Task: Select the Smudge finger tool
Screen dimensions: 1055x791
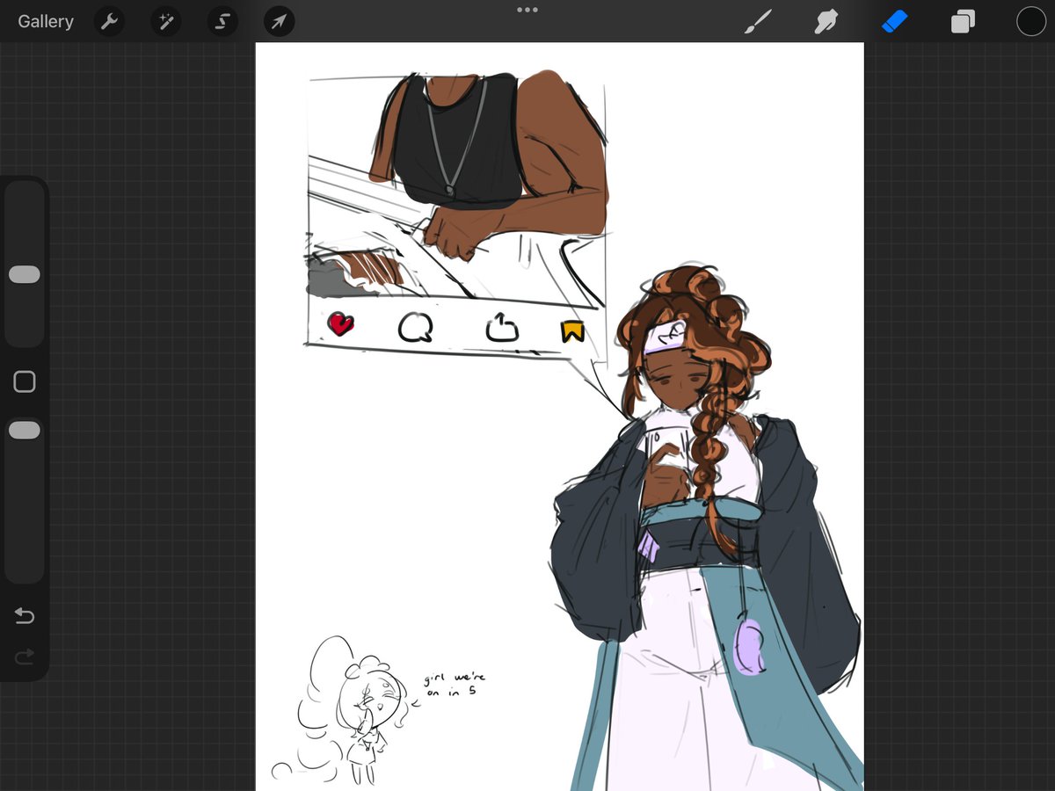Action: coord(826,22)
